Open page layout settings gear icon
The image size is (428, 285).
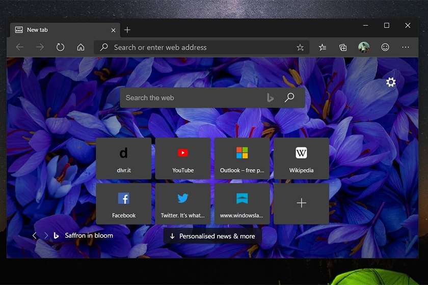pyautogui.click(x=391, y=82)
